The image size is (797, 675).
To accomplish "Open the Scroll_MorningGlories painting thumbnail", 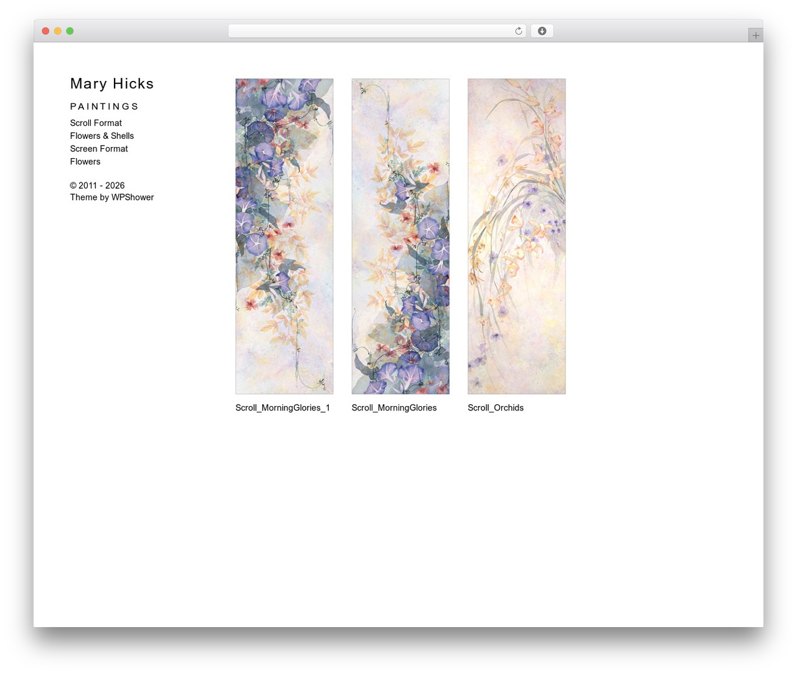I will [400, 237].
